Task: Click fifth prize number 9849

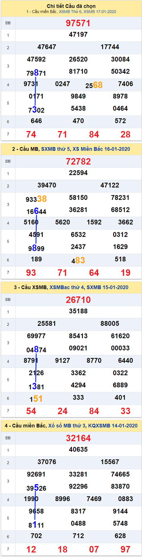Action: tap(78, 96)
